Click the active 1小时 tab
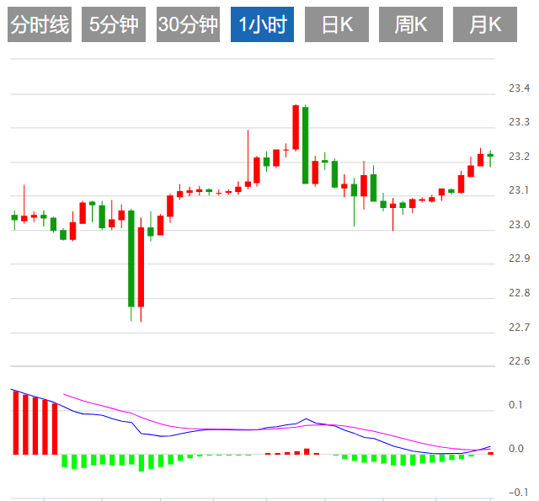Viewport: 539px width, 501px height. point(262,25)
